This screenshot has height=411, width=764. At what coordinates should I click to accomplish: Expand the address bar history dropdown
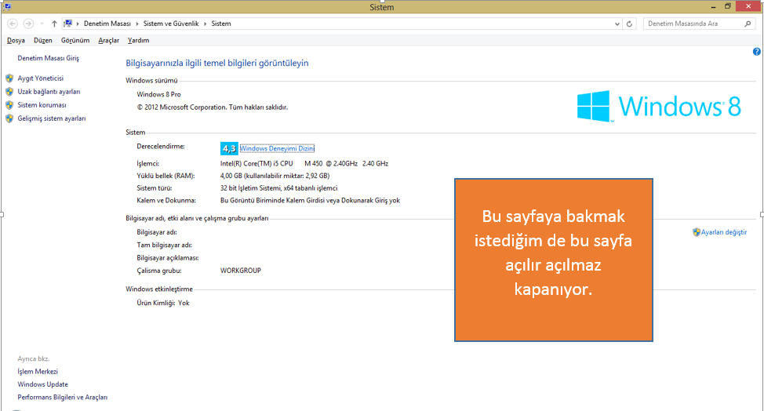617,24
